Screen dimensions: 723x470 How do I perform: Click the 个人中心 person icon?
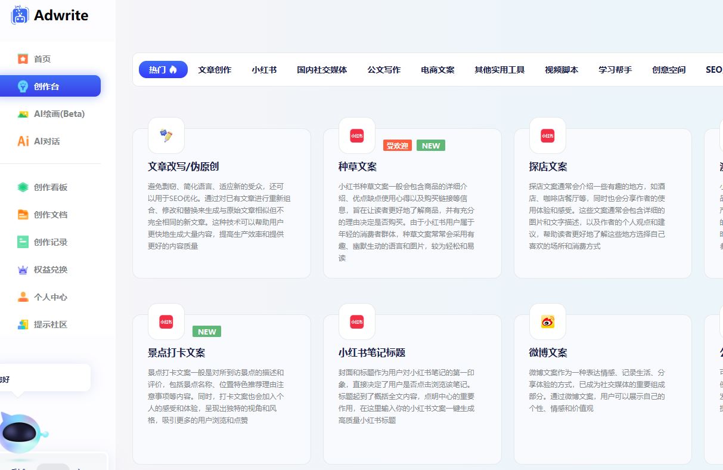point(23,297)
